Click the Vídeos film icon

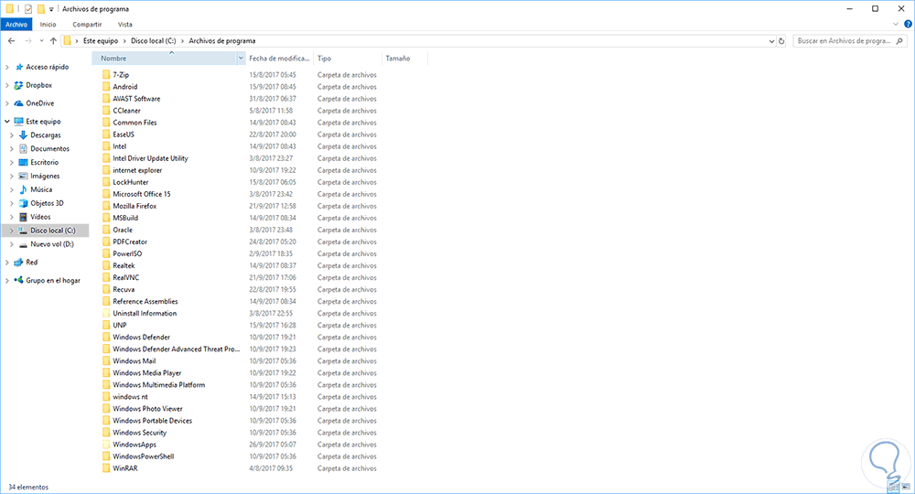[24, 217]
